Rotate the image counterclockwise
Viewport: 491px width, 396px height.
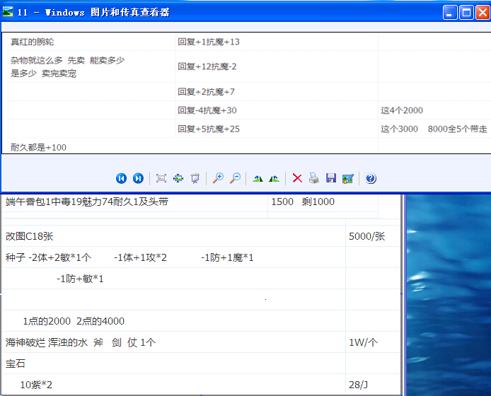tap(274, 178)
